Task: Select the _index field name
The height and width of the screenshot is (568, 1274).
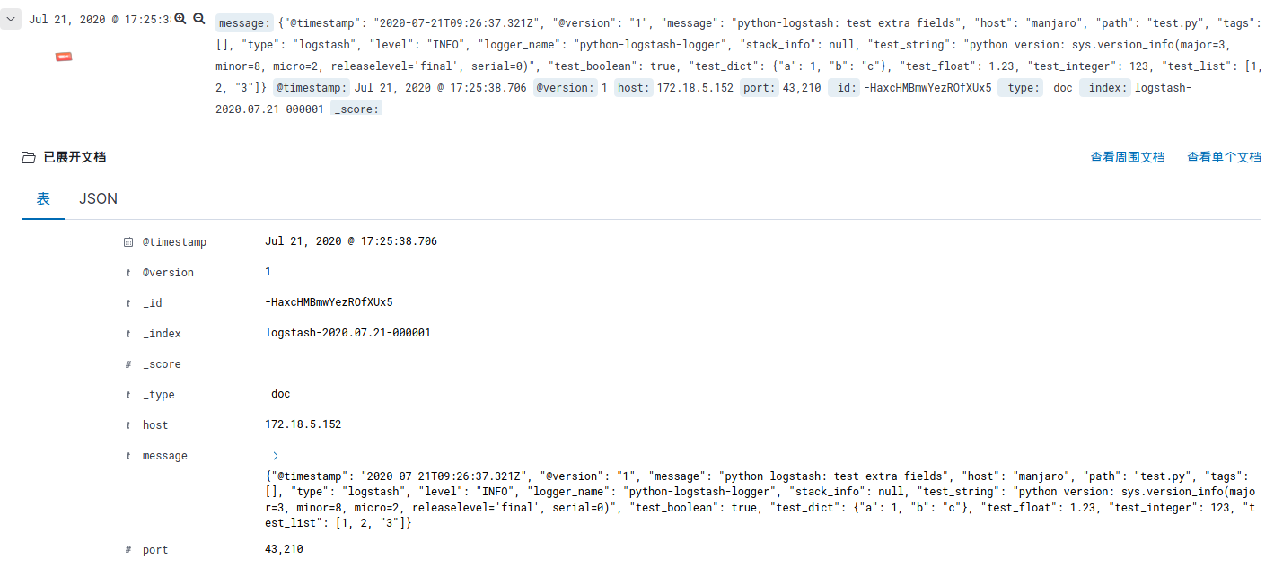Action: [162, 334]
